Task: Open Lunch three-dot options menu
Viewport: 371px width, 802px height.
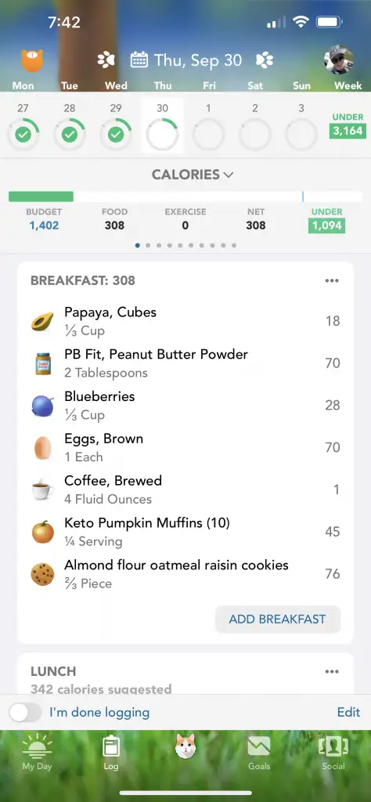Action: pos(332,671)
